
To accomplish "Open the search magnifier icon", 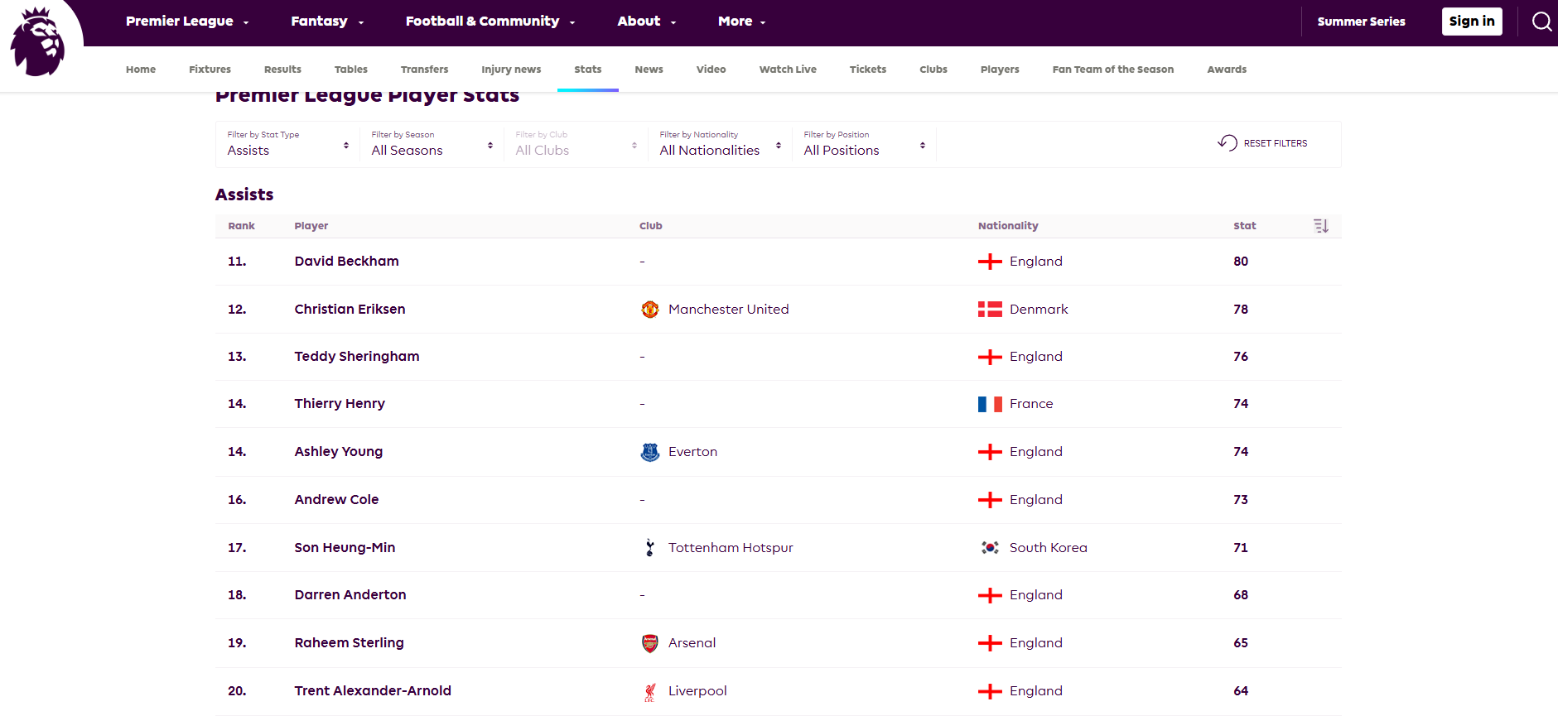I will coord(1541,22).
